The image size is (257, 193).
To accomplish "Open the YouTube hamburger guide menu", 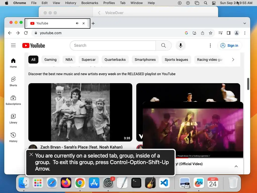I will [13, 45].
